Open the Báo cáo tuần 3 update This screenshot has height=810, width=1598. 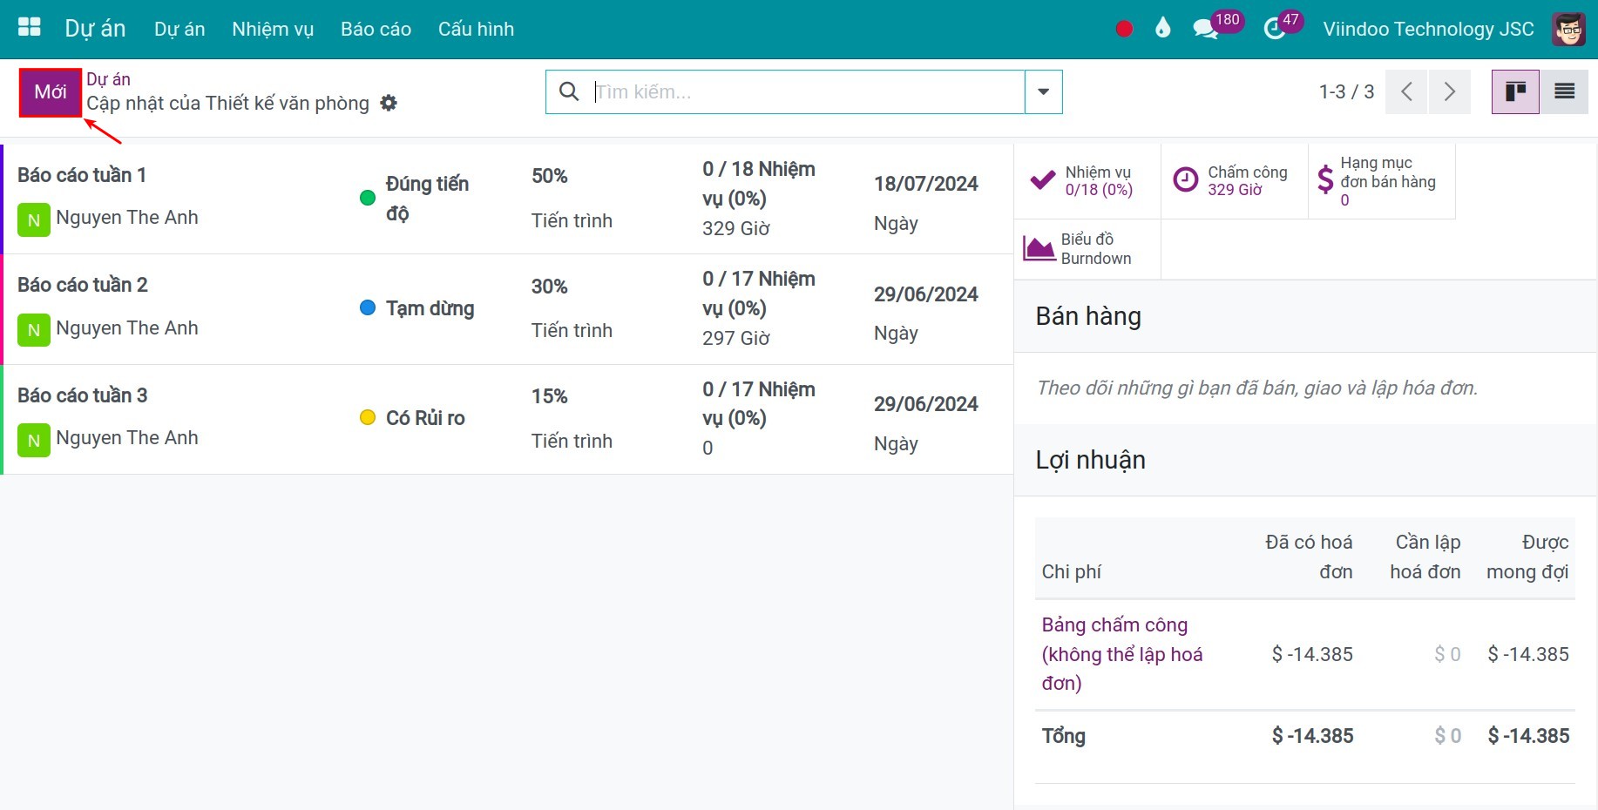coord(83,395)
